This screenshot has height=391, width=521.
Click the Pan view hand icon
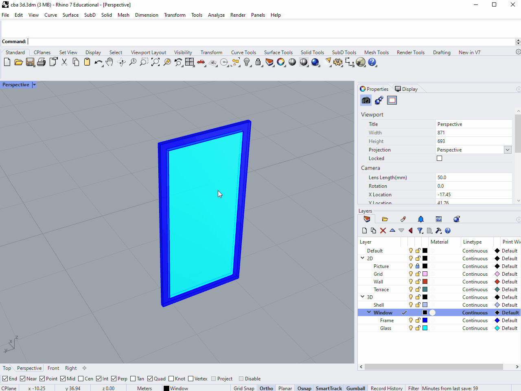point(109,62)
